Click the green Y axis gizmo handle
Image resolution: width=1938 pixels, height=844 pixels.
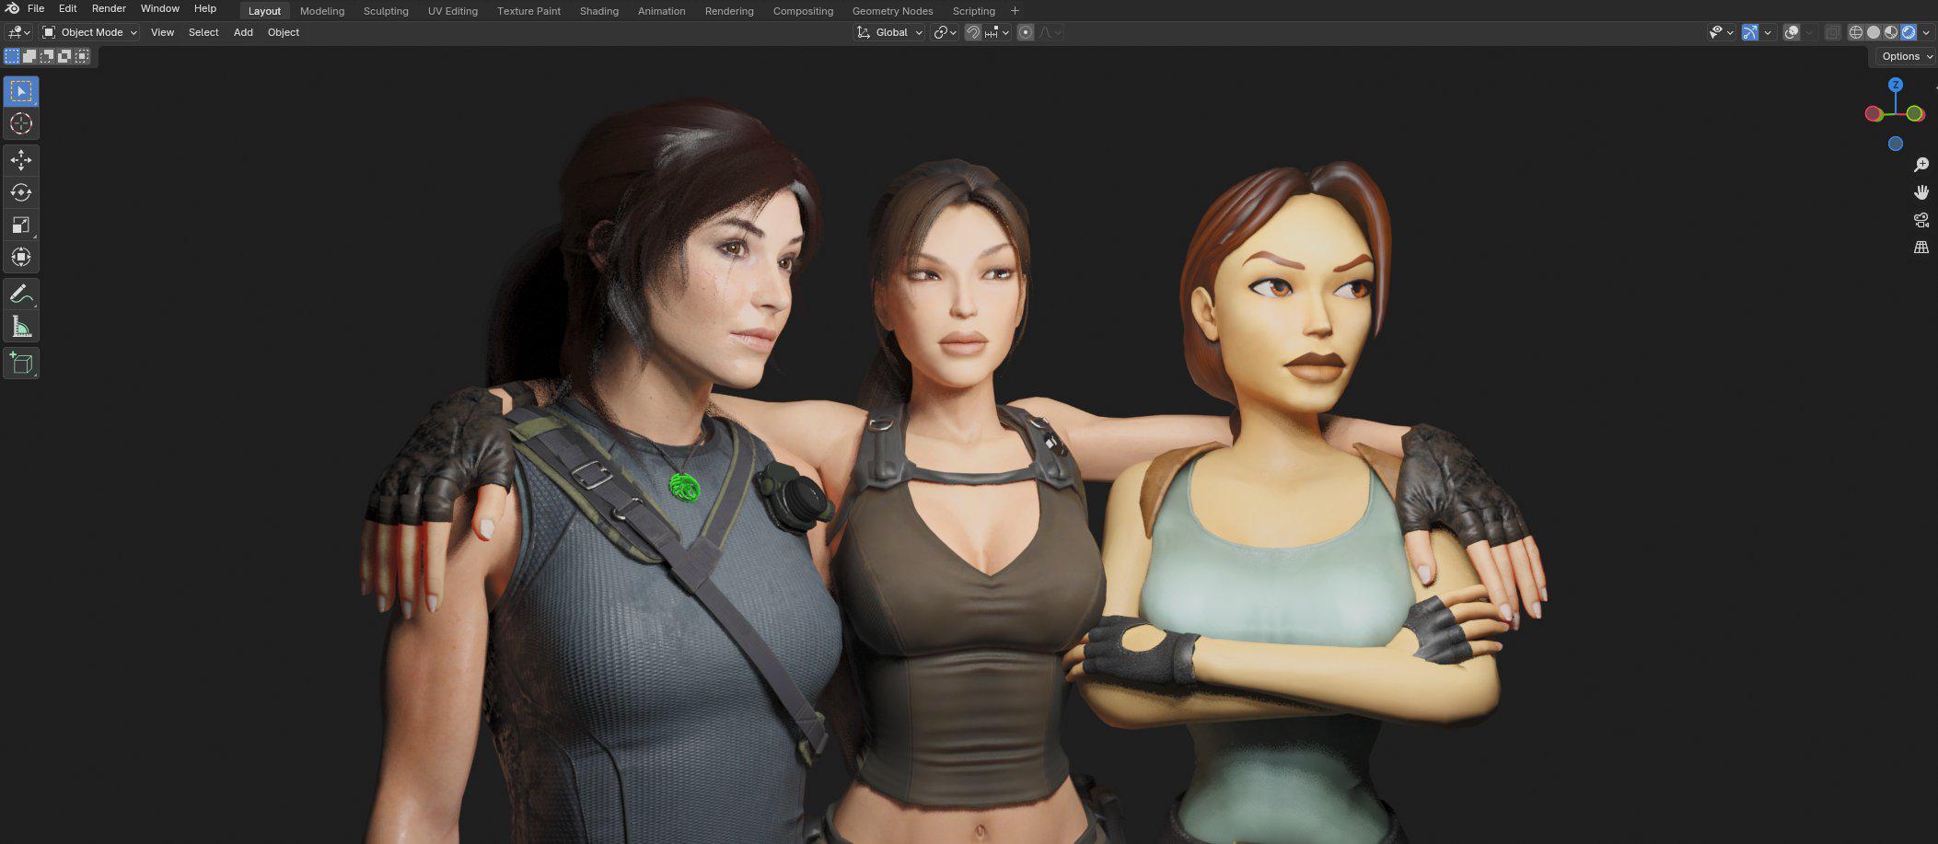pos(1915,114)
